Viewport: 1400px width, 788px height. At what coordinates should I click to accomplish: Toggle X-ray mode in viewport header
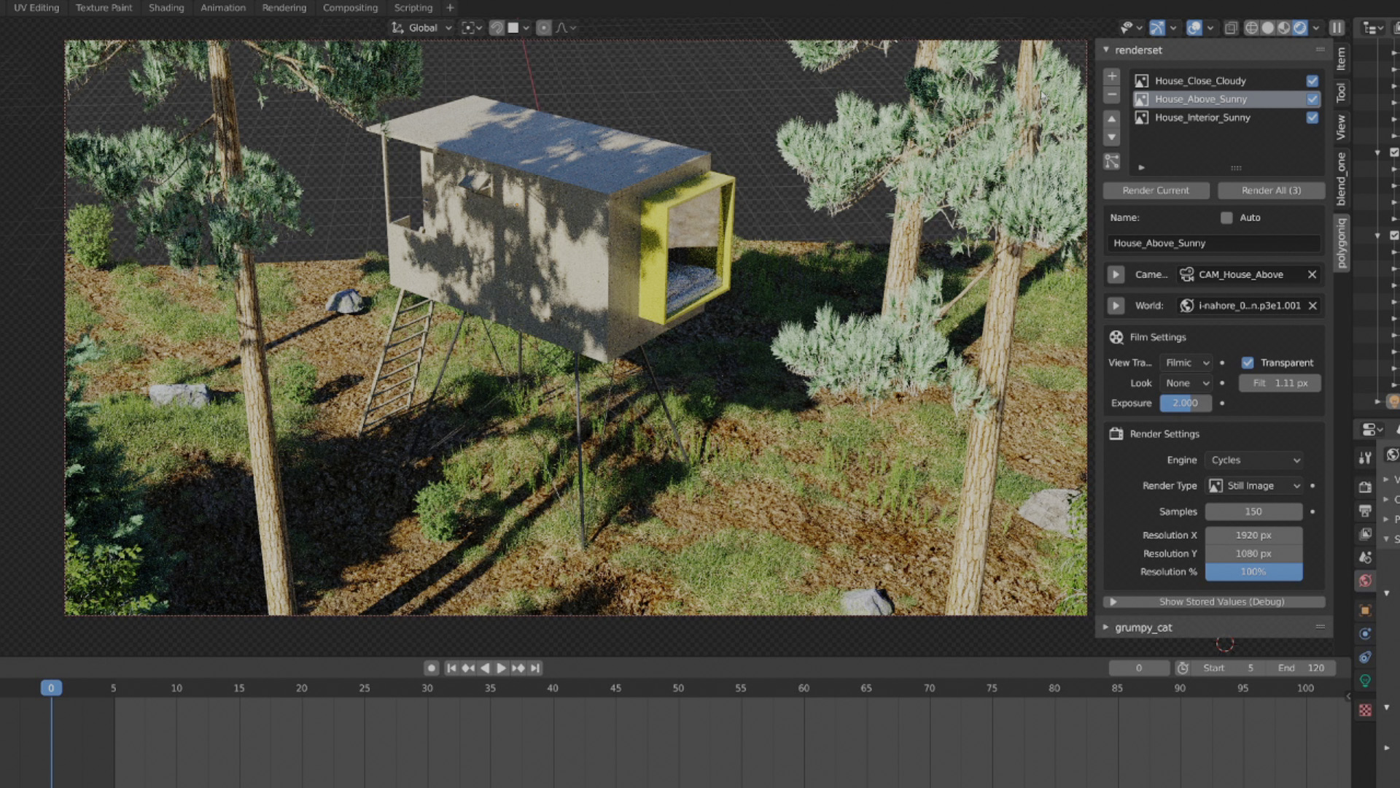[1232, 28]
